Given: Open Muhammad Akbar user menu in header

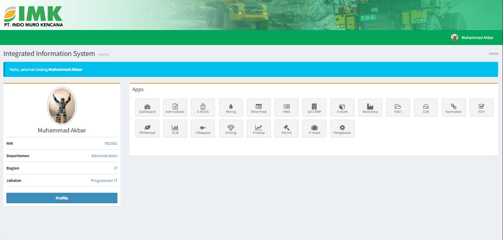Looking at the screenshot, I should coord(472,37).
